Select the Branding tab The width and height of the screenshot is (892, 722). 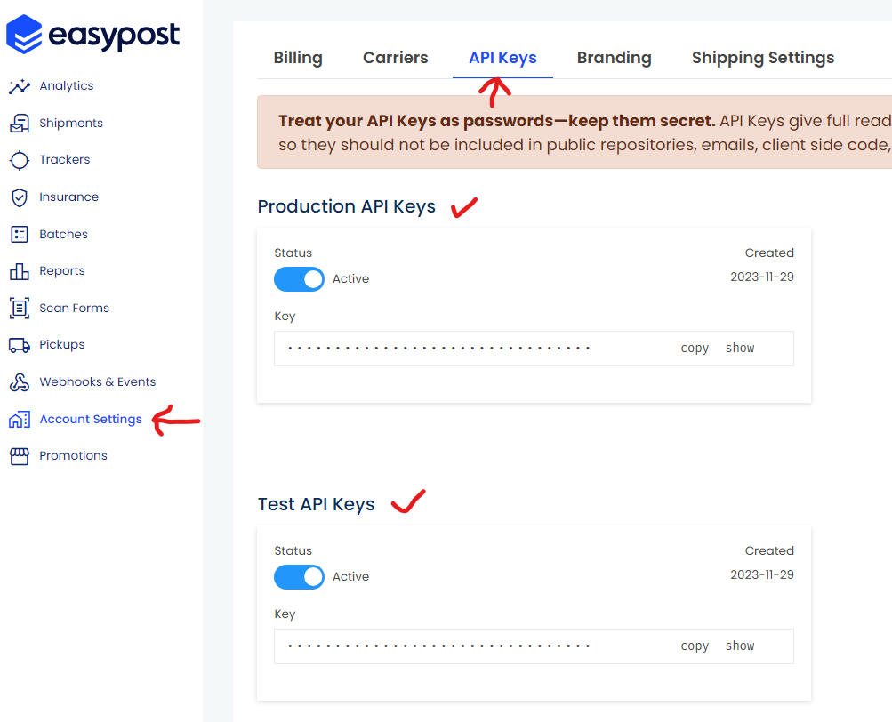(x=614, y=57)
